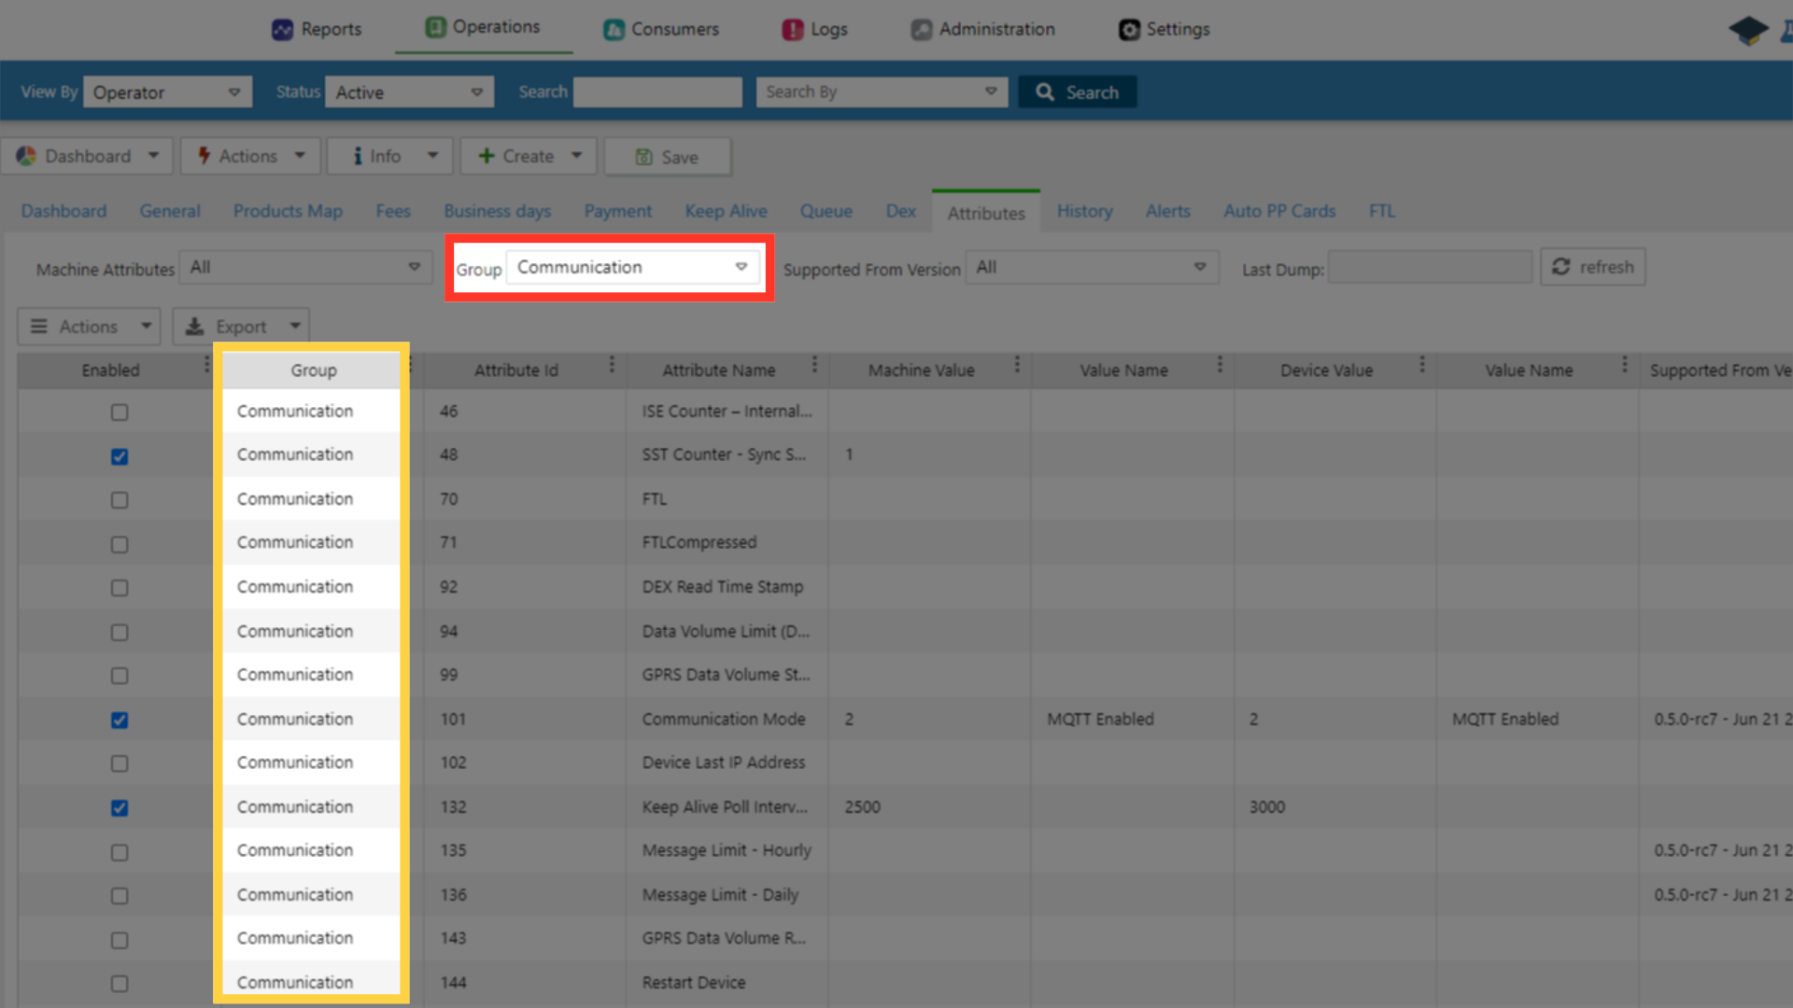The image size is (1793, 1008).
Task: Open the History tab
Action: click(1084, 212)
